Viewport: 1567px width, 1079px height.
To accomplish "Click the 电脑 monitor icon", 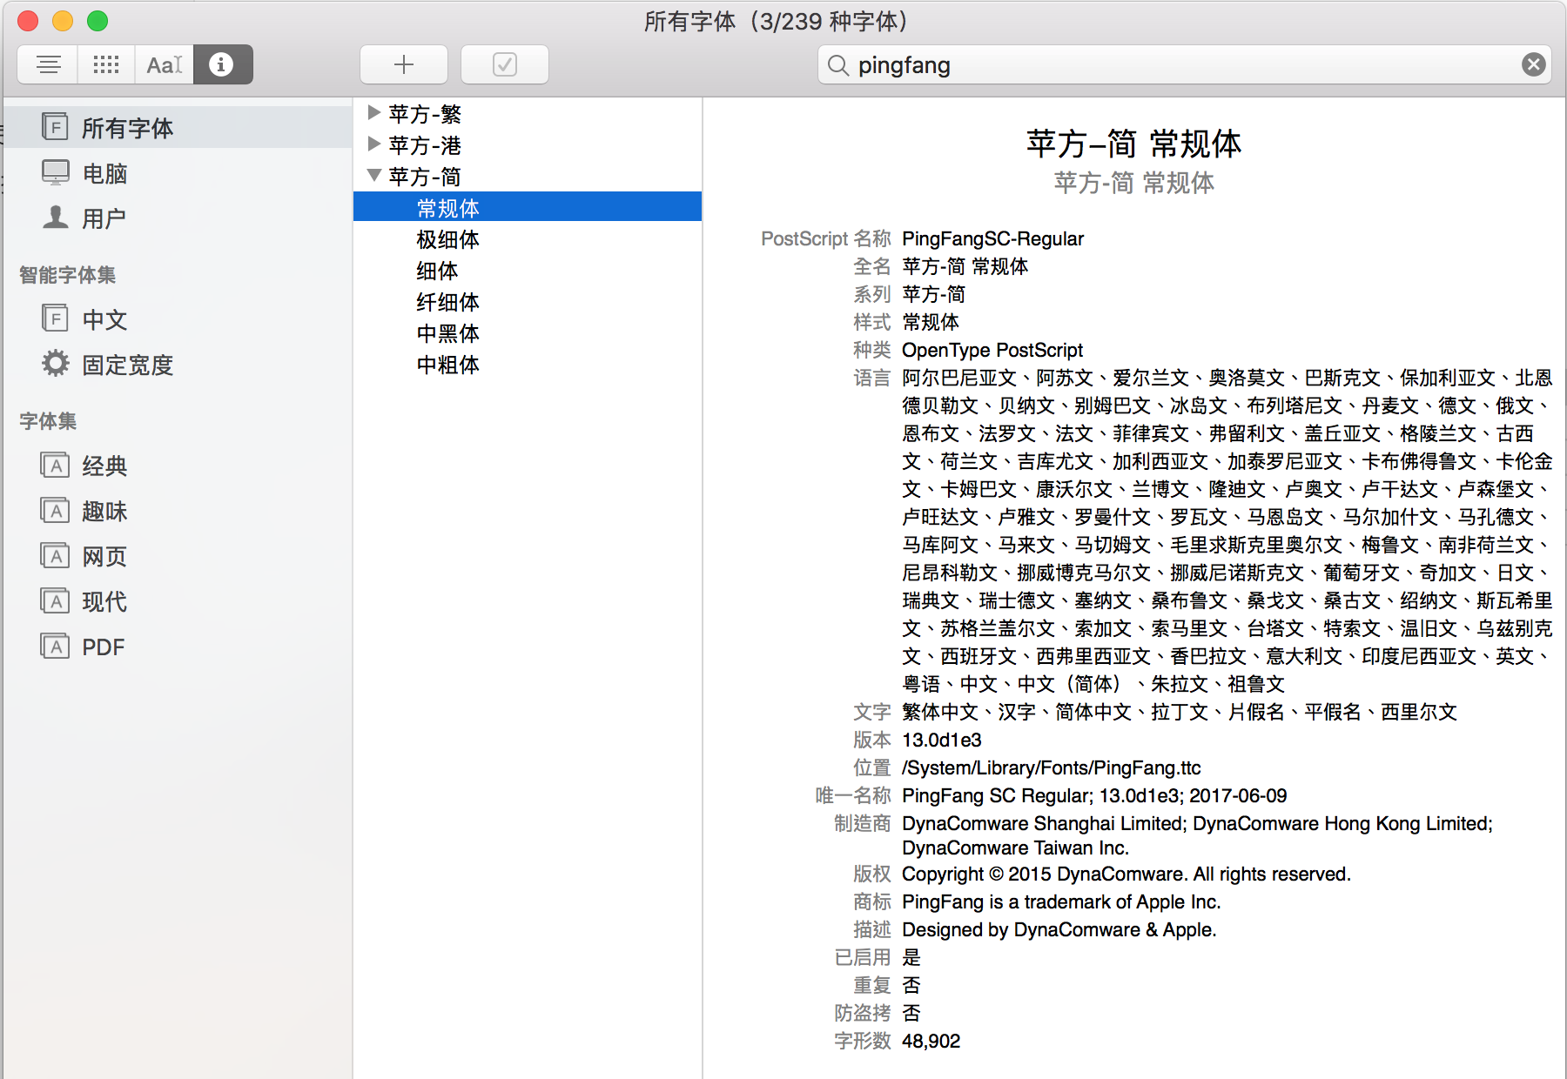I will [x=55, y=172].
